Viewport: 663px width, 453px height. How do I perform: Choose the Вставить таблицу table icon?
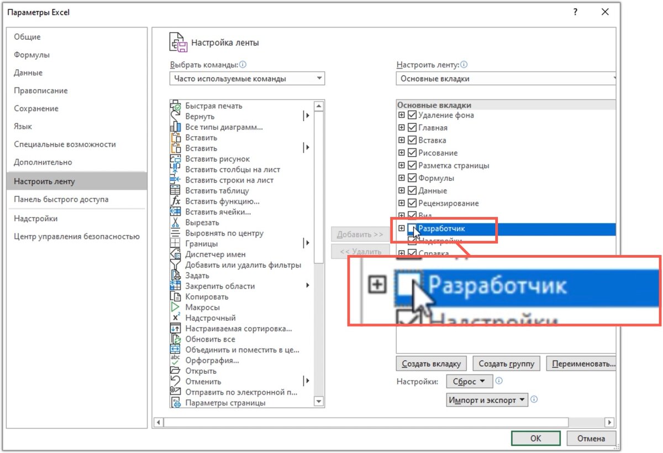coord(176,191)
